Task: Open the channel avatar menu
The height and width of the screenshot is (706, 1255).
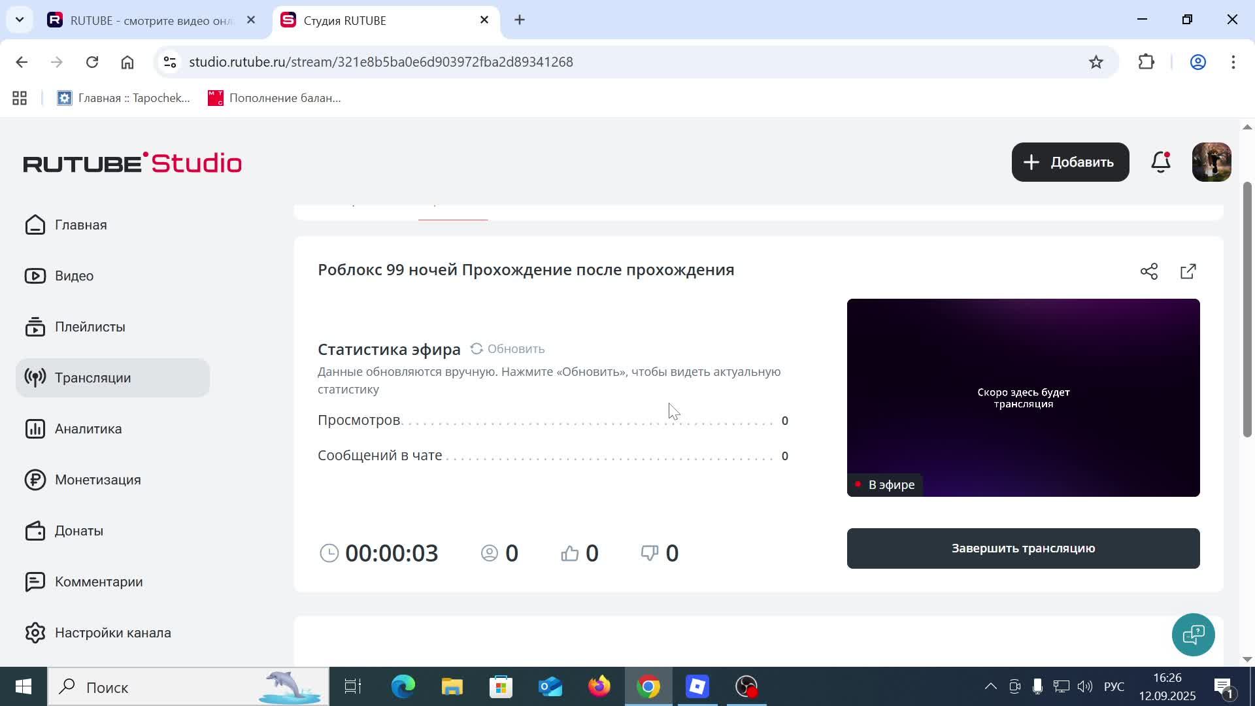Action: tap(1211, 161)
